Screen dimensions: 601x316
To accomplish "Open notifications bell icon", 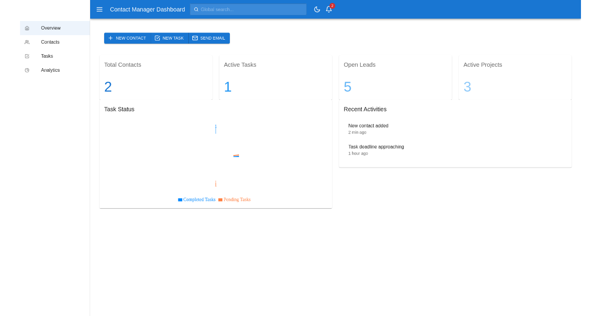I will point(329,10).
